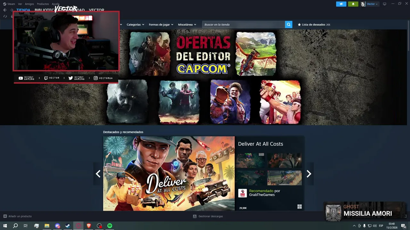Open Discord from the taskbar
The height and width of the screenshot is (230, 410).
[57, 226]
